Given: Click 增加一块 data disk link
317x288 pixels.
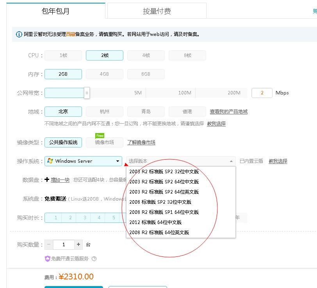Looking at the screenshot, I should (x=60, y=180).
